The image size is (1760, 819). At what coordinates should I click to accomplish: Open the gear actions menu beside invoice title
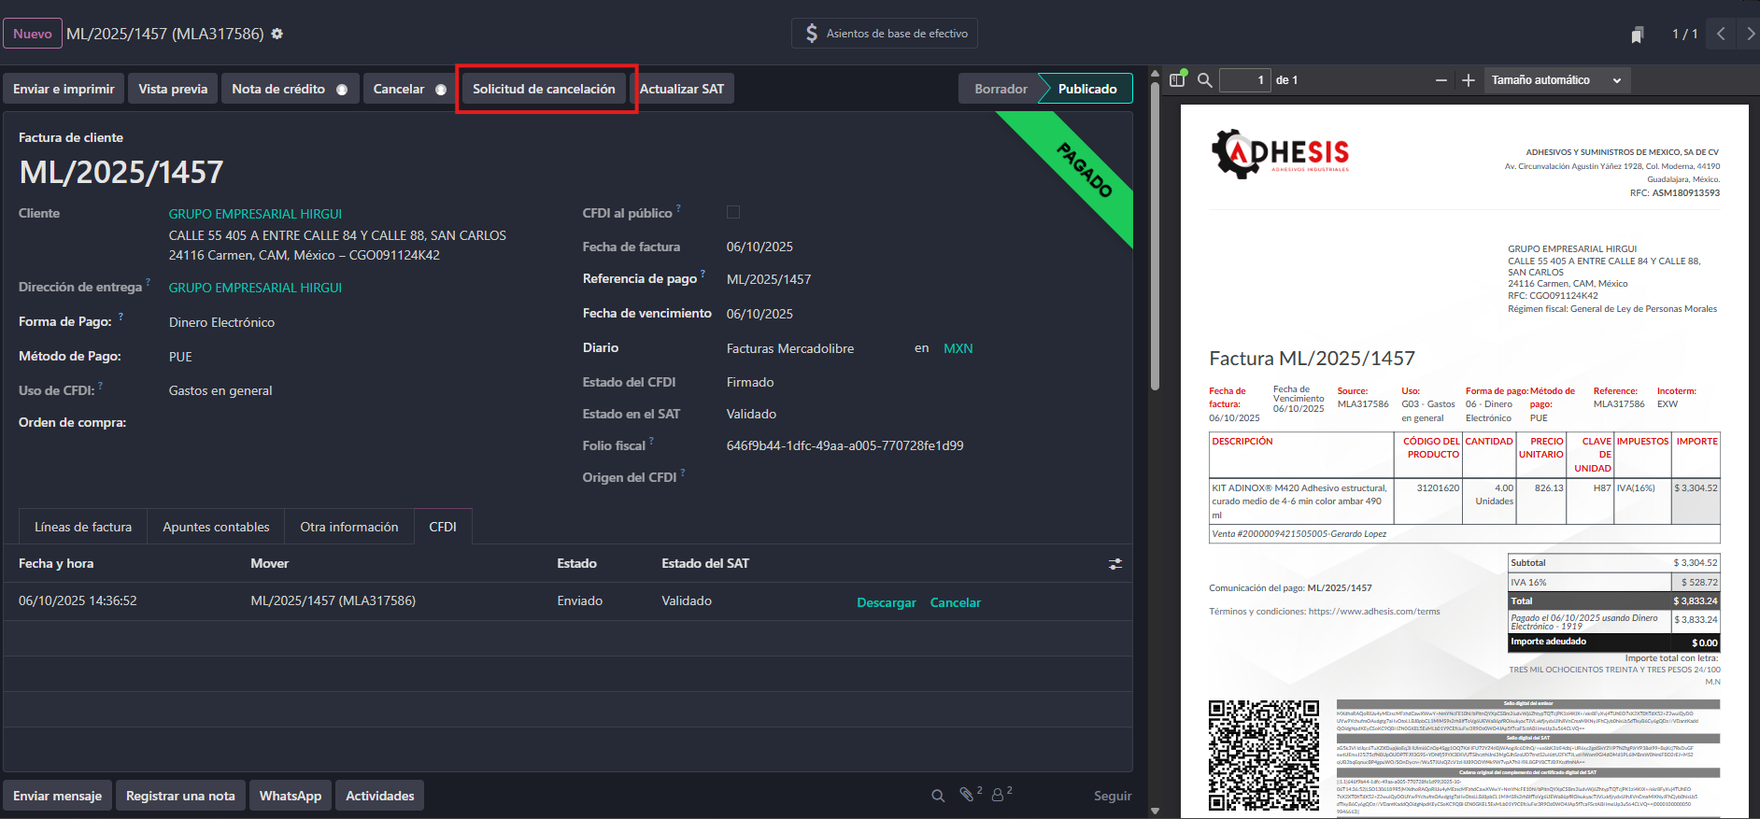(277, 34)
